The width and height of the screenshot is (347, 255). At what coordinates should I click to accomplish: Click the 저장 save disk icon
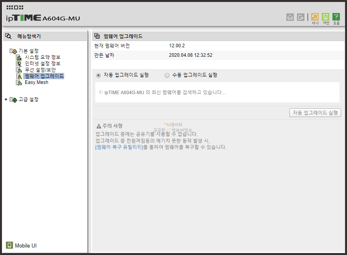325,17
